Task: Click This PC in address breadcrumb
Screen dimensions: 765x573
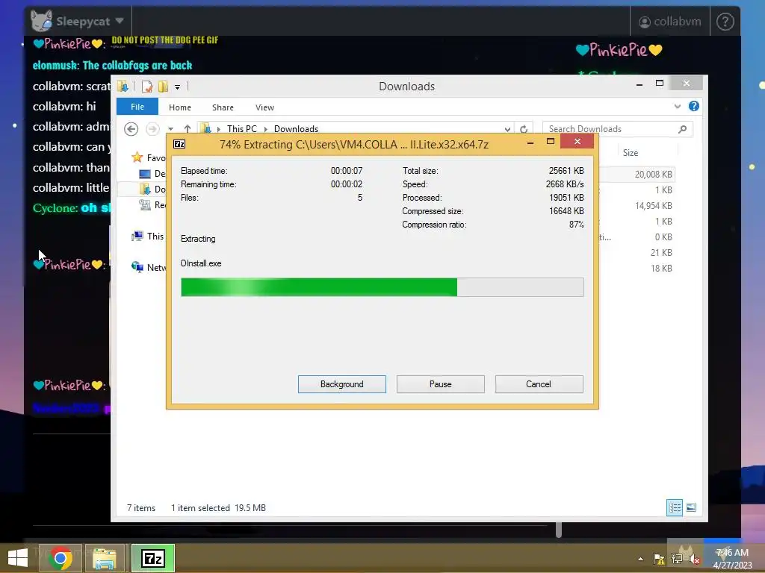Action: tap(241, 128)
